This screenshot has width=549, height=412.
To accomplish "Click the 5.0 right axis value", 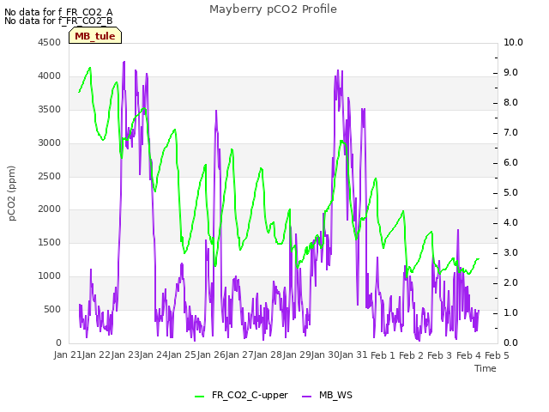I will click(510, 192).
